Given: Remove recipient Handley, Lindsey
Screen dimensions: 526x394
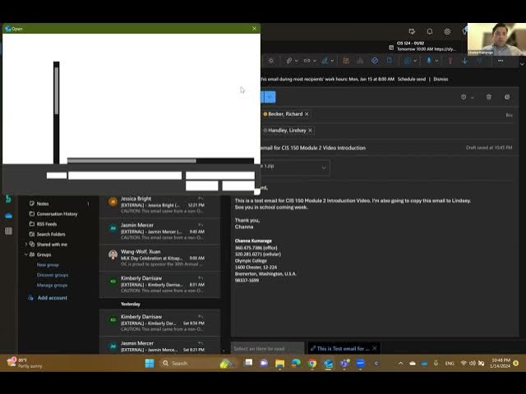Looking at the screenshot, I should point(310,131).
